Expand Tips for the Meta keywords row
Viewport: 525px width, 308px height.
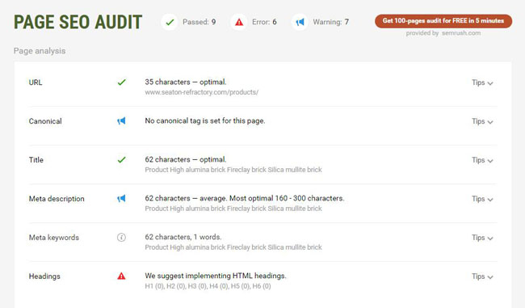pos(482,238)
